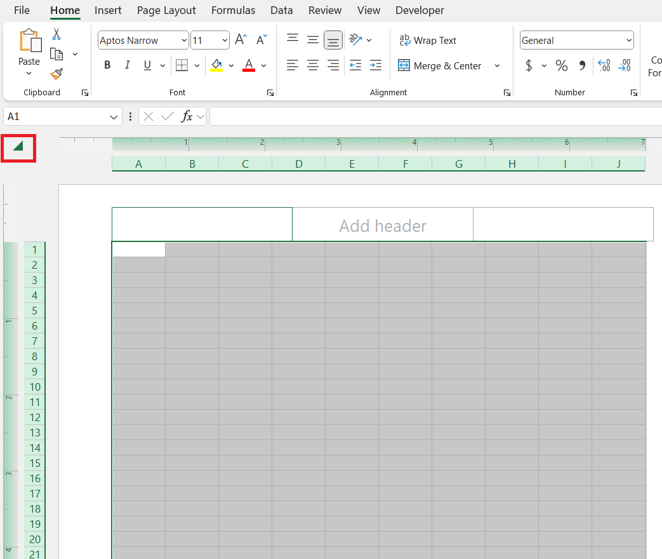
Task: Click the Increase Decimal icon
Action: 604,65
